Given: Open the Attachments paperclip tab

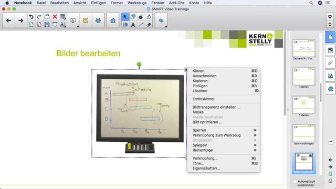Looking at the screenshot, I should pos(330,63).
